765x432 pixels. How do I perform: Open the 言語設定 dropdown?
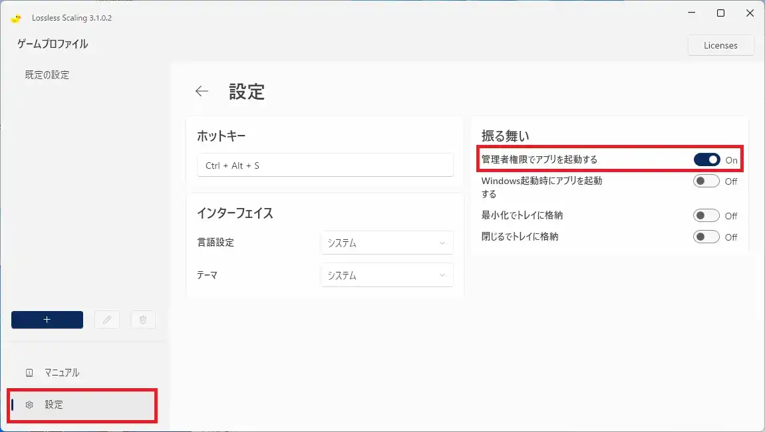(x=386, y=243)
